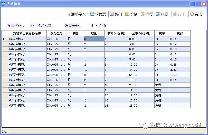The width and height of the screenshot is (208, 135).
Task: Click the 单价(不含税) column header
Action: (117, 33)
